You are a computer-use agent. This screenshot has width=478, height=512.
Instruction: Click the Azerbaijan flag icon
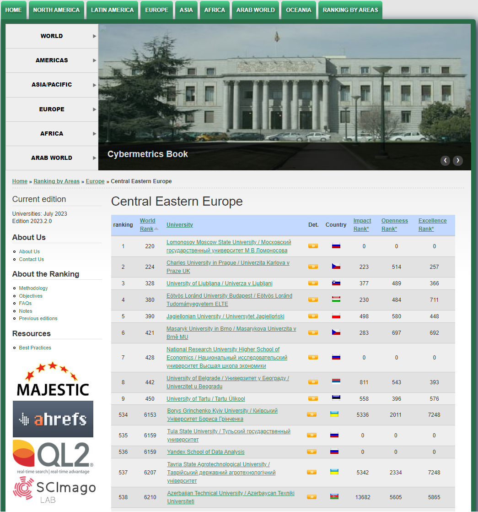(x=334, y=497)
